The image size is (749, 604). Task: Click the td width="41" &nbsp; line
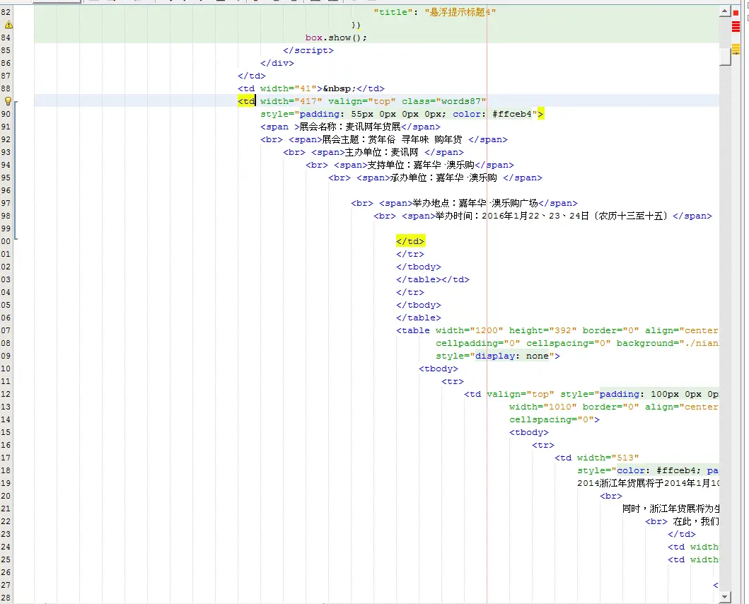(x=311, y=88)
